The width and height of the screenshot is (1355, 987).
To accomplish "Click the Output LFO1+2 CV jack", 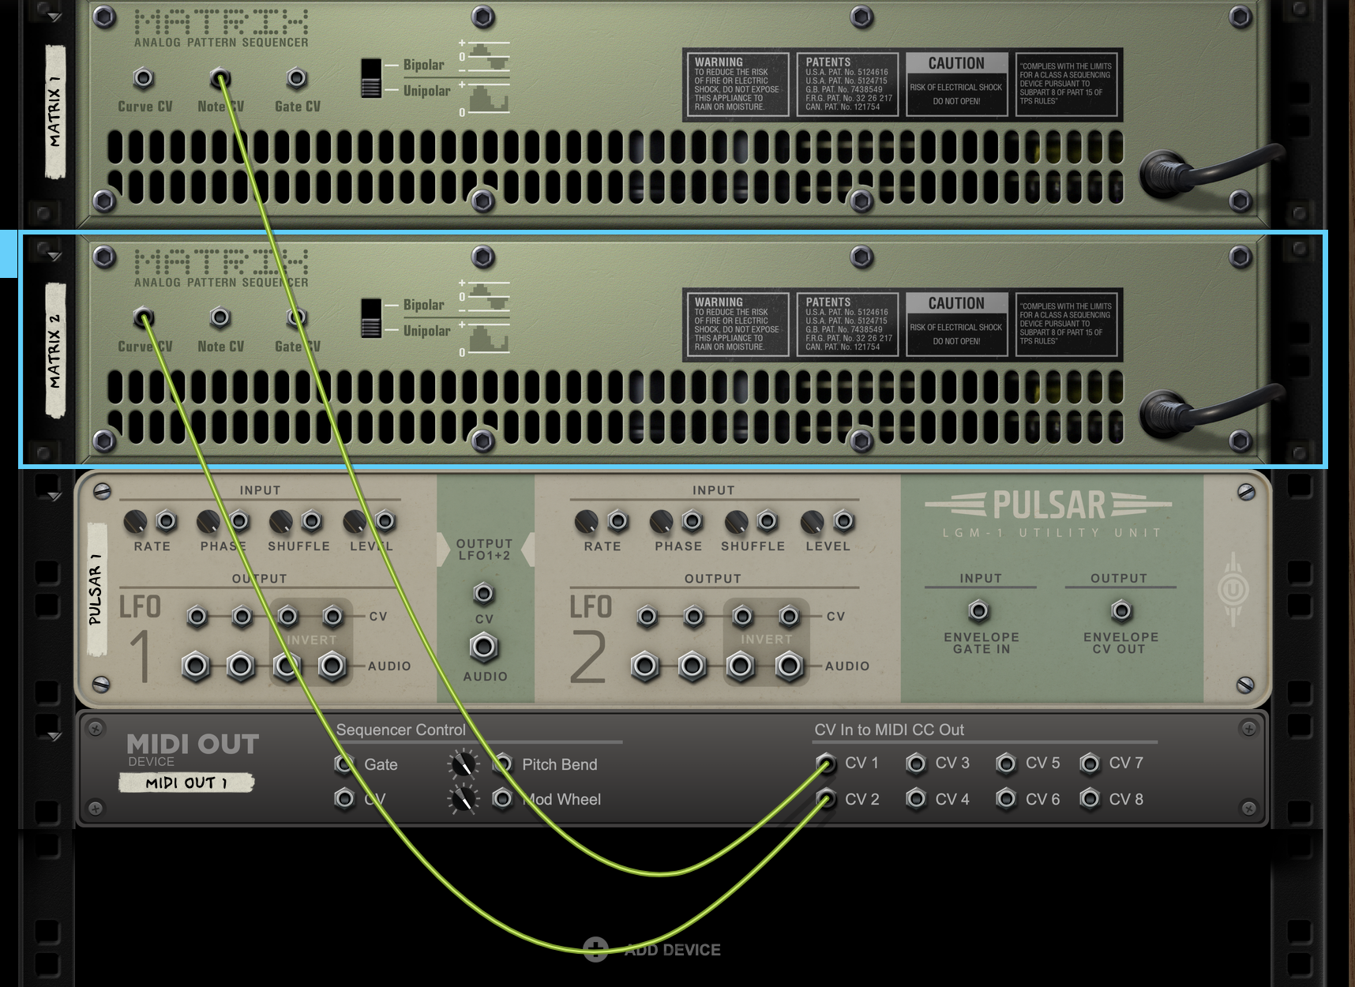I will 483,593.
